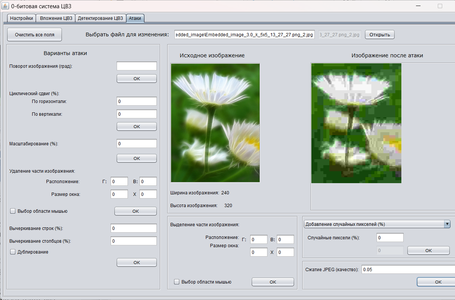Apply JPEG compression with OK button
The width and height of the screenshot is (455, 300).
click(x=436, y=282)
